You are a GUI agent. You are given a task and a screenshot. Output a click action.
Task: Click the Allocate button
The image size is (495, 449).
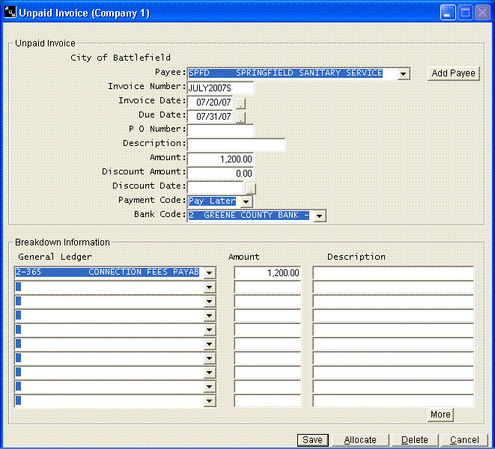(360, 440)
